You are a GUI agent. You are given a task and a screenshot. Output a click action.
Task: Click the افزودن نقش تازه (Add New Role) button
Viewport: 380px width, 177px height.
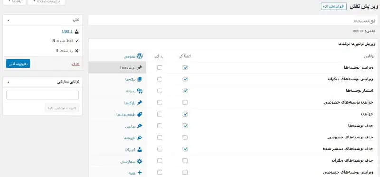tap(334, 7)
